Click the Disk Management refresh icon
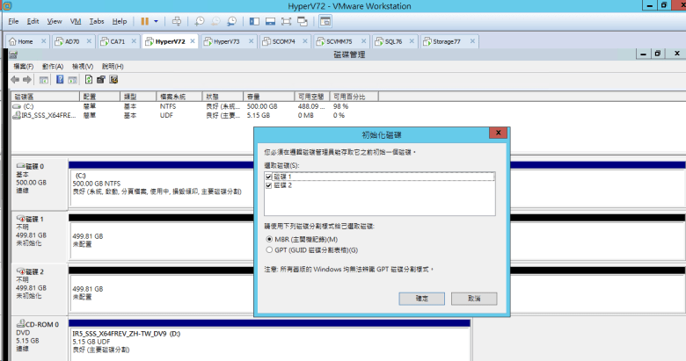 pos(89,79)
